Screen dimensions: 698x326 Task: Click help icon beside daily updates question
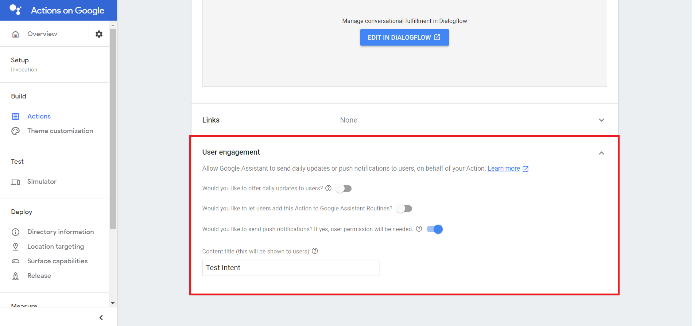coord(328,188)
